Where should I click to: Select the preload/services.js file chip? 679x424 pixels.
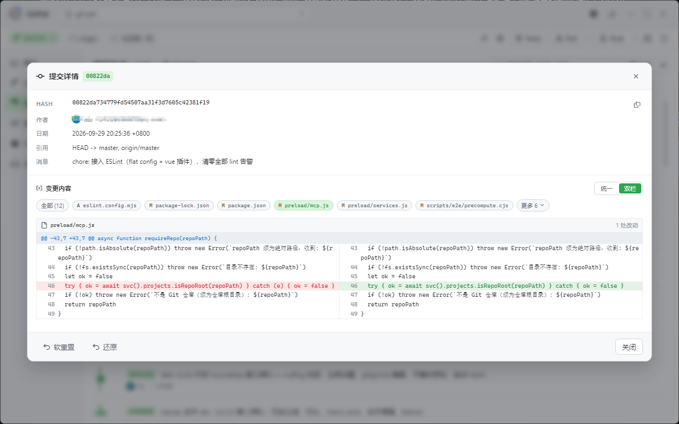(374, 206)
